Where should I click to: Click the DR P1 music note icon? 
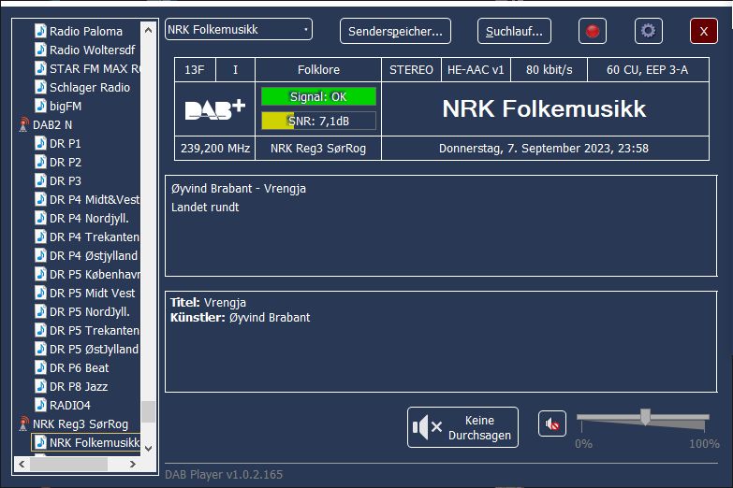click(40, 143)
